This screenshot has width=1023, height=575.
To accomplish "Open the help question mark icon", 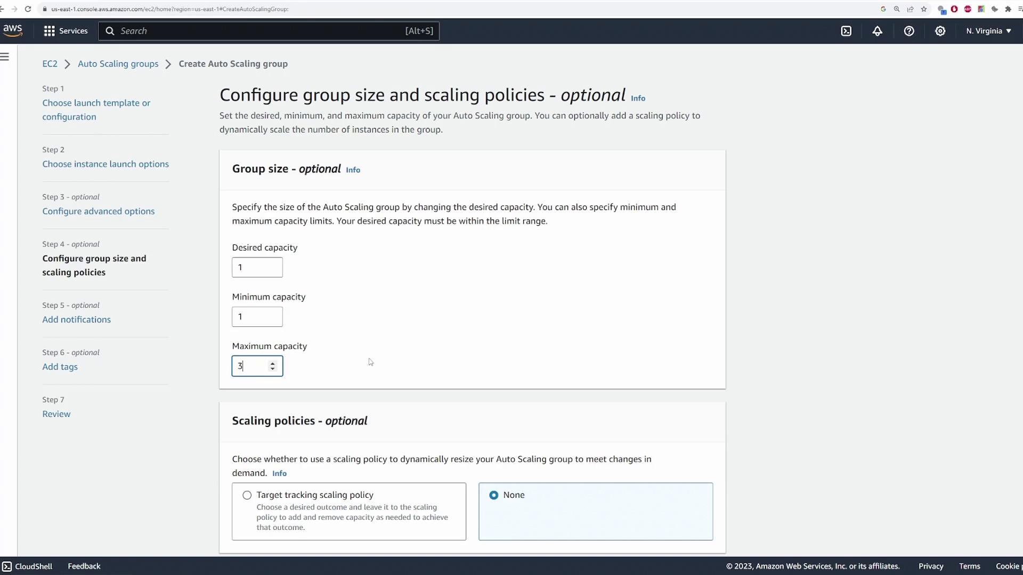I will (x=909, y=31).
